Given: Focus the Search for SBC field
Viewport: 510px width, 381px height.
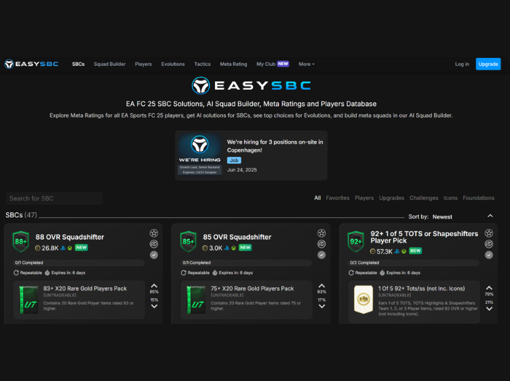Looking at the screenshot, I should (x=54, y=199).
